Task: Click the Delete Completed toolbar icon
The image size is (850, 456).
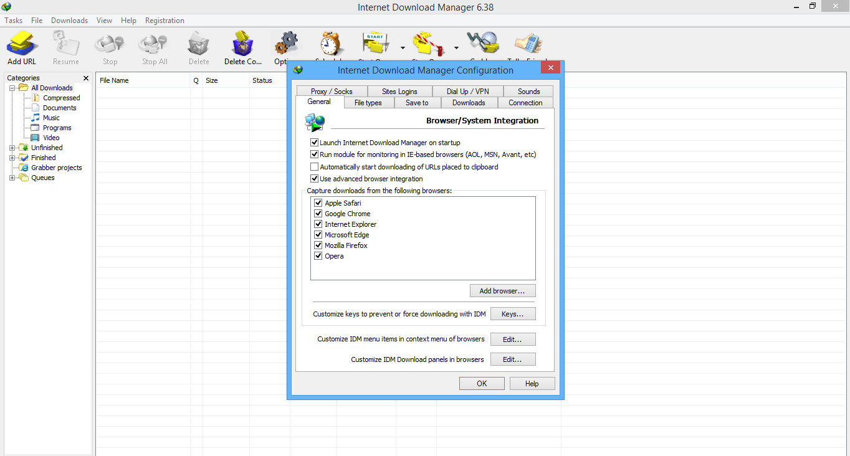Action: (243, 44)
